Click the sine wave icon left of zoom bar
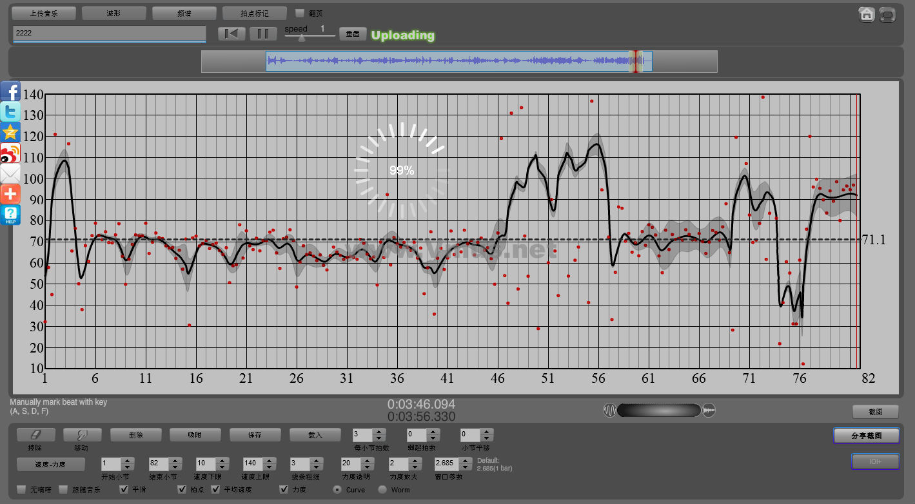915x504 pixels. pos(609,411)
